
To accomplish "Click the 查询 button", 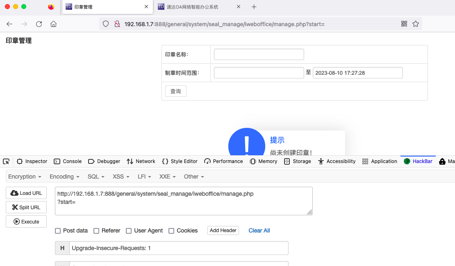I will click(176, 91).
